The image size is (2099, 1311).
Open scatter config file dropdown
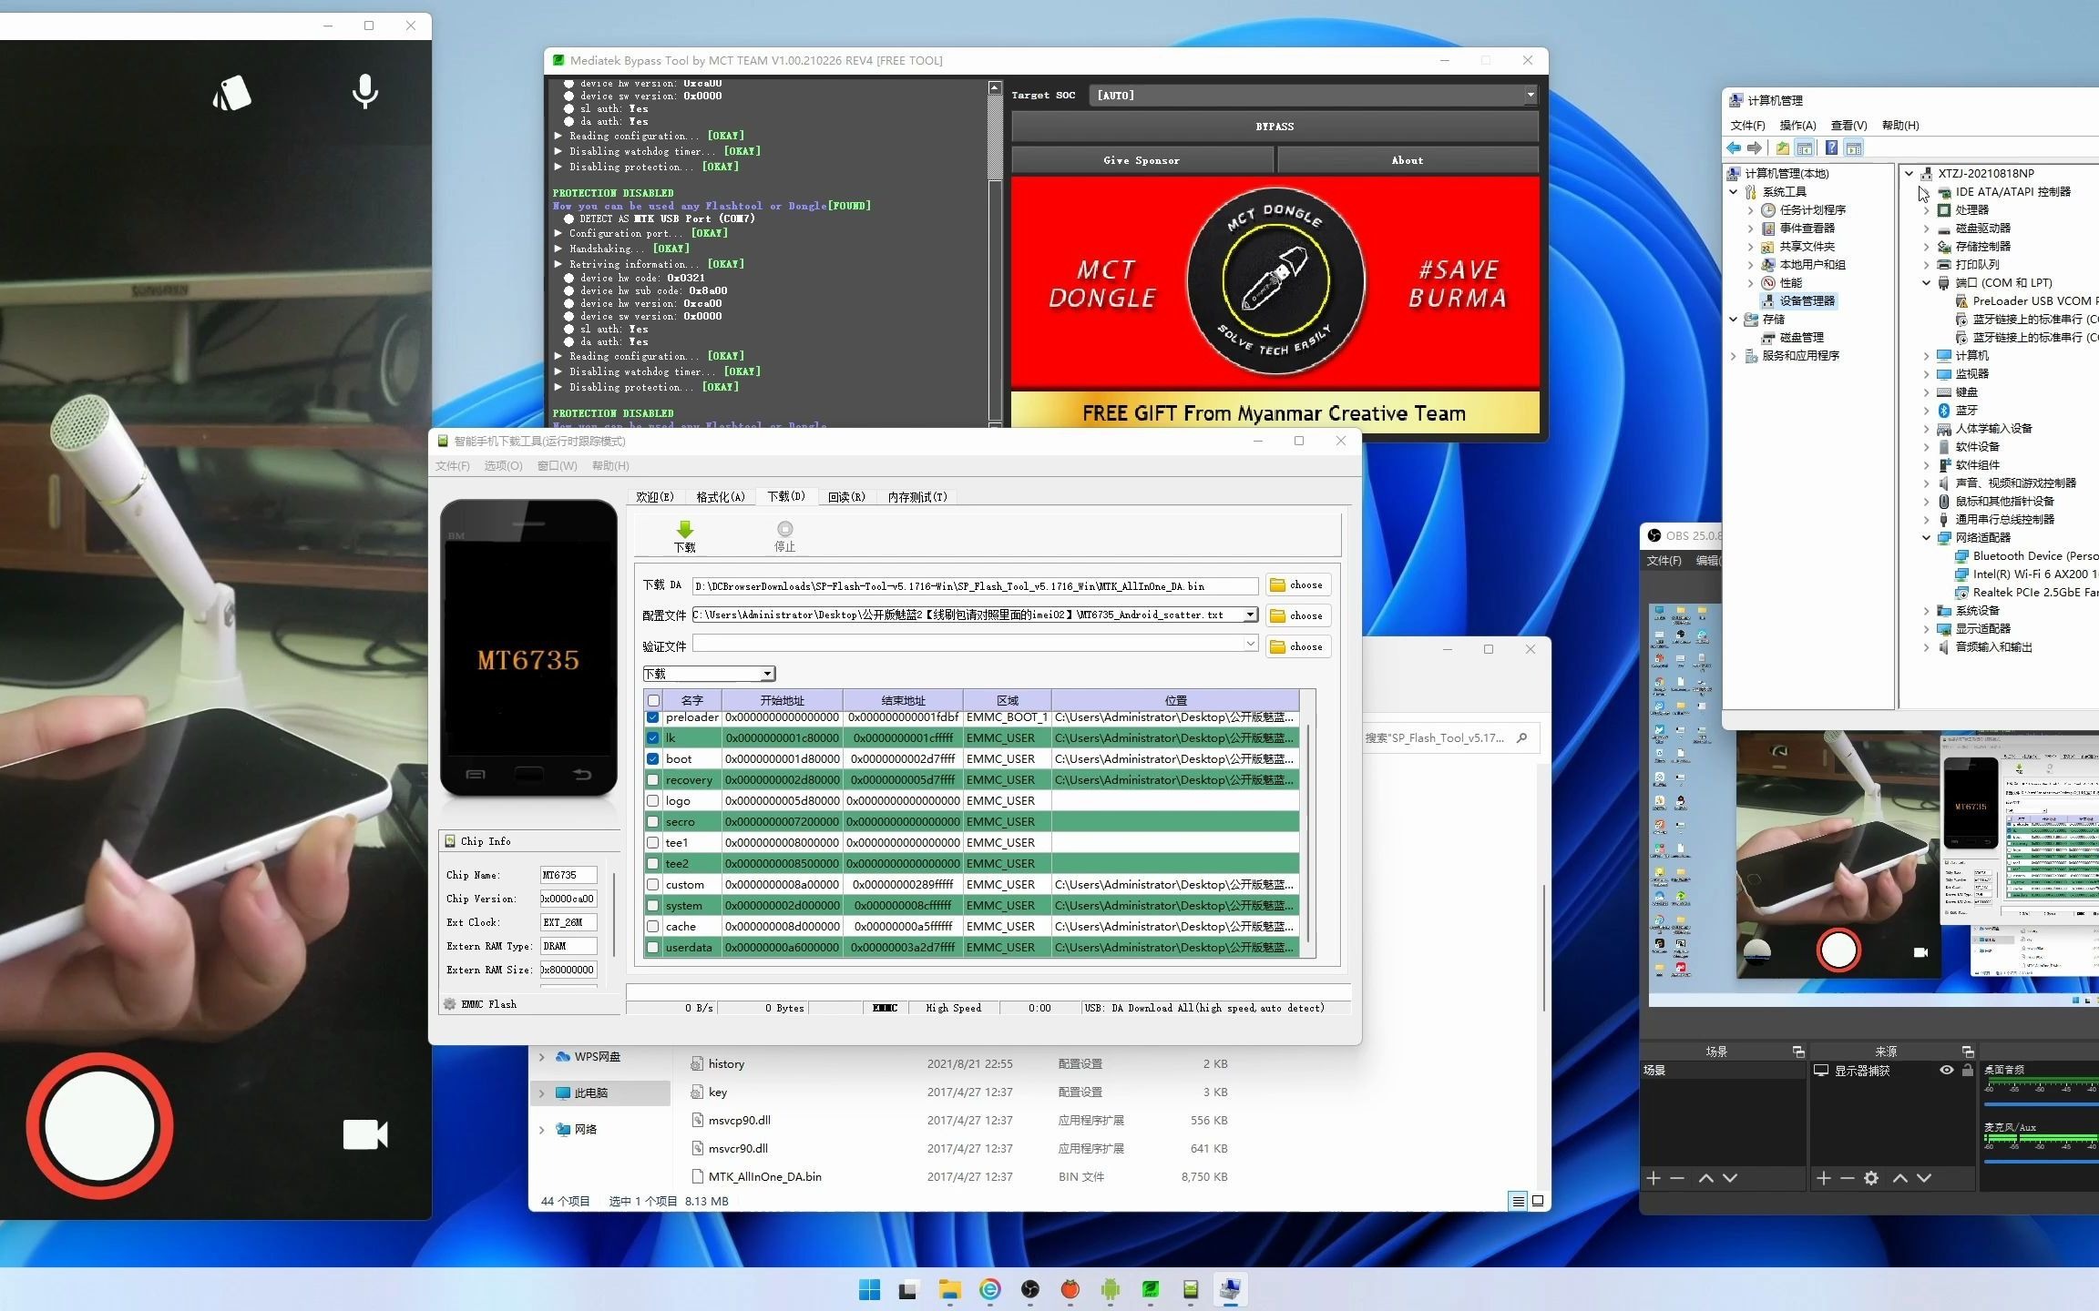(1251, 615)
